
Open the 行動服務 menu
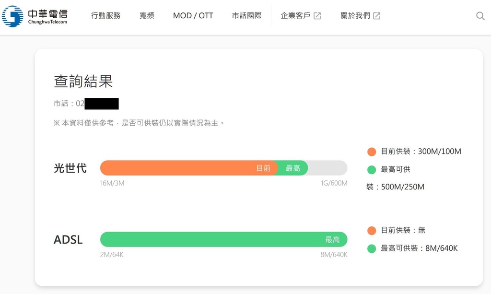point(106,16)
